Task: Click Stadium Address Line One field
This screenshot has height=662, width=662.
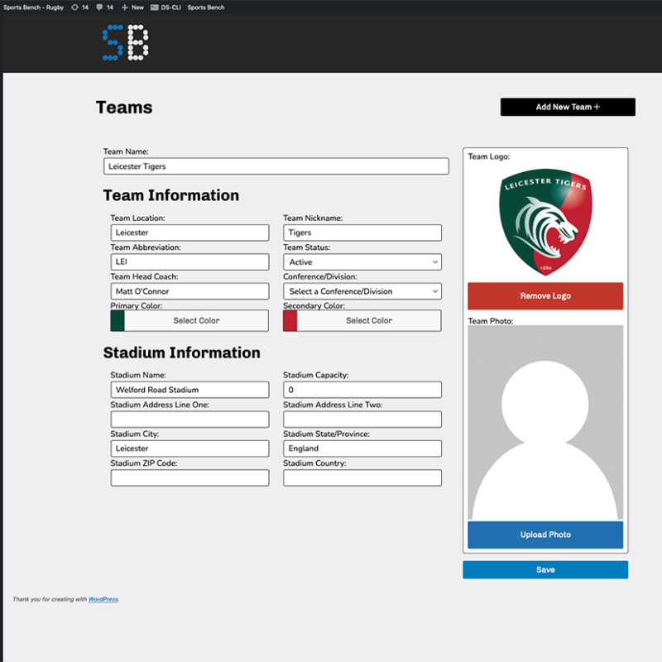Action: pyautogui.click(x=189, y=420)
